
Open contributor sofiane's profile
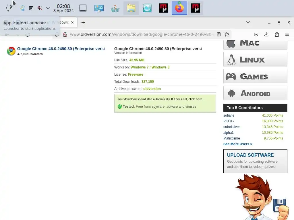tap(229, 115)
